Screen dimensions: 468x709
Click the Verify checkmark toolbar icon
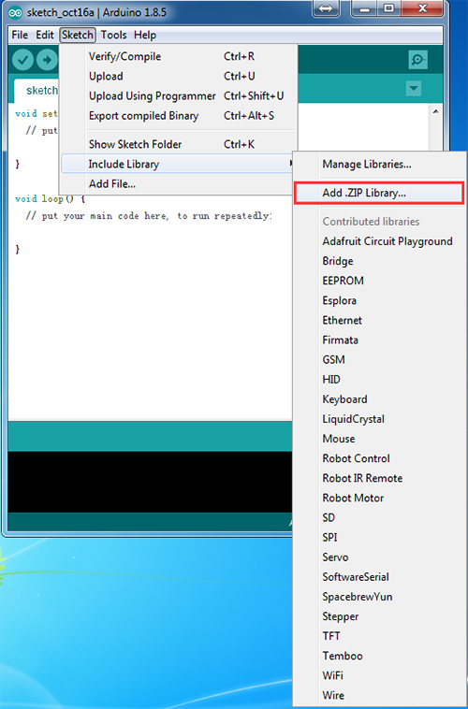point(22,60)
